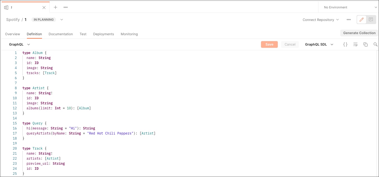This screenshot has height=177, width=379.
Task: Toggle word wrap with the wrap-lines icon
Action: pyautogui.click(x=355, y=44)
